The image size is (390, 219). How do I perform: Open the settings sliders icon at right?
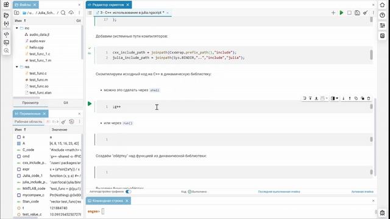pyautogui.click(x=382, y=26)
